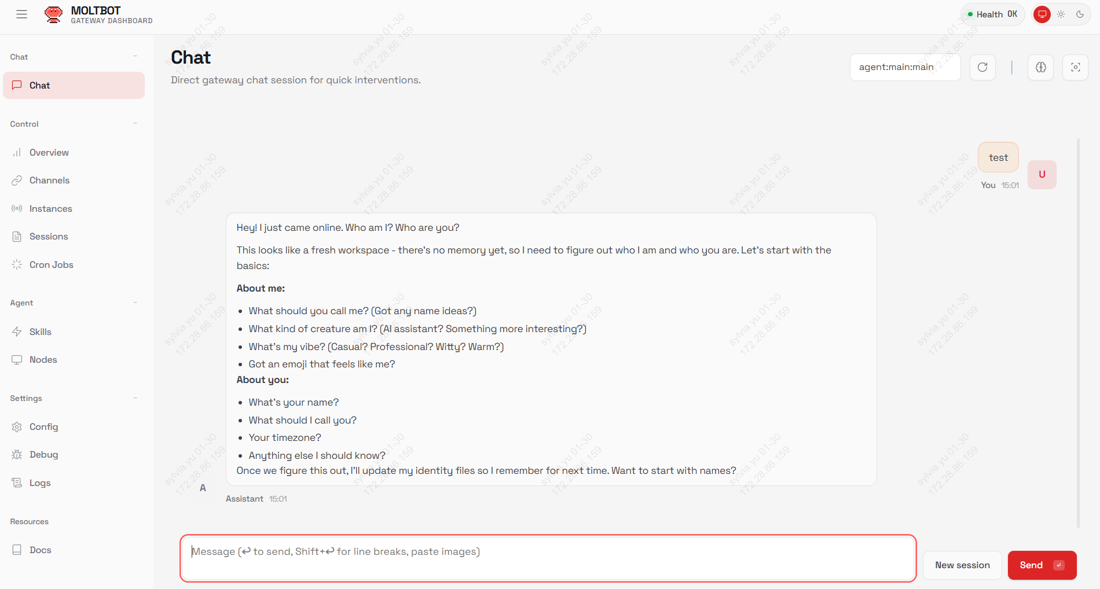Focus the message input box
The height and width of the screenshot is (589, 1100).
click(547, 558)
